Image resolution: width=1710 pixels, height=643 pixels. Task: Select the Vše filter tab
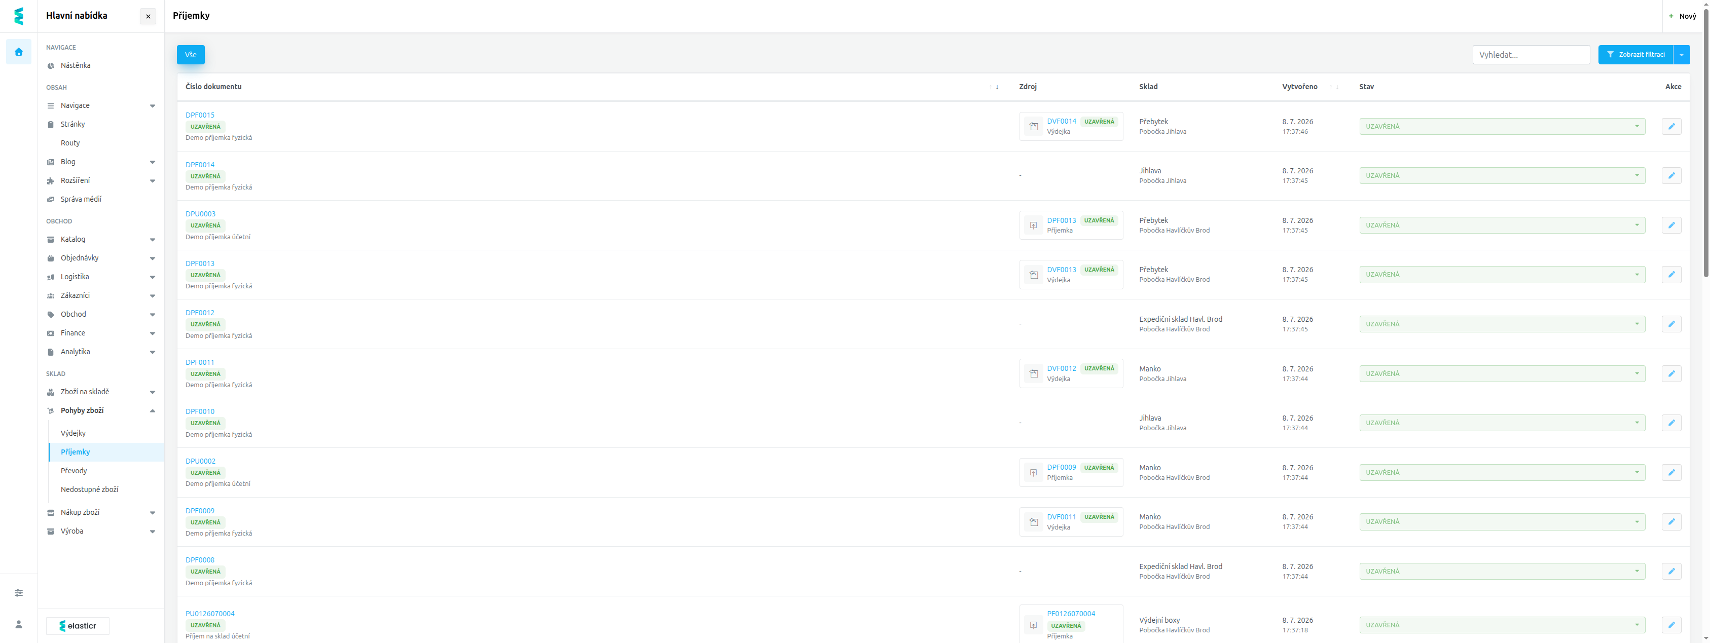pyautogui.click(x=191, y=54)
